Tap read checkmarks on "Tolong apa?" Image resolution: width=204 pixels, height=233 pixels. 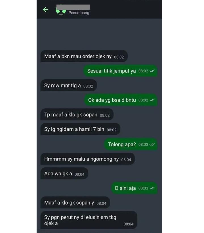click(152, 144)
